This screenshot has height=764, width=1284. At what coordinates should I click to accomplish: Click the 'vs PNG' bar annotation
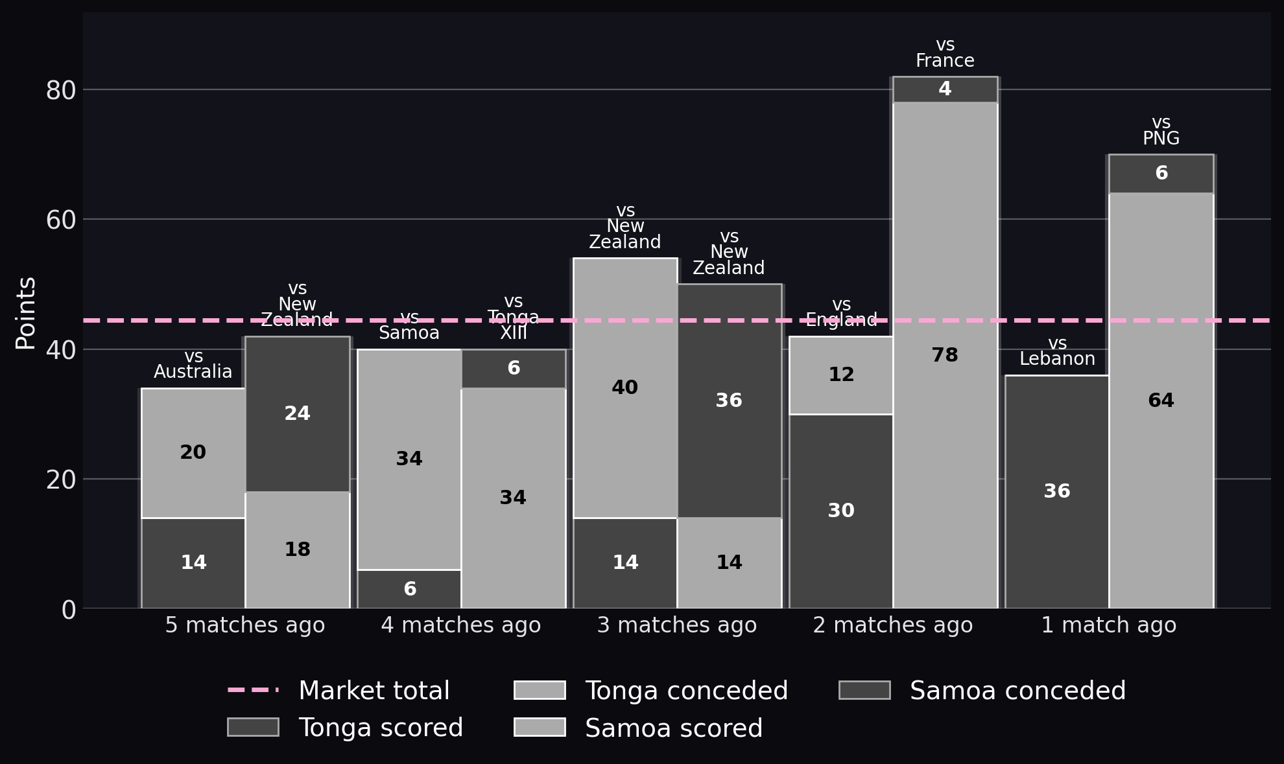1161,131
